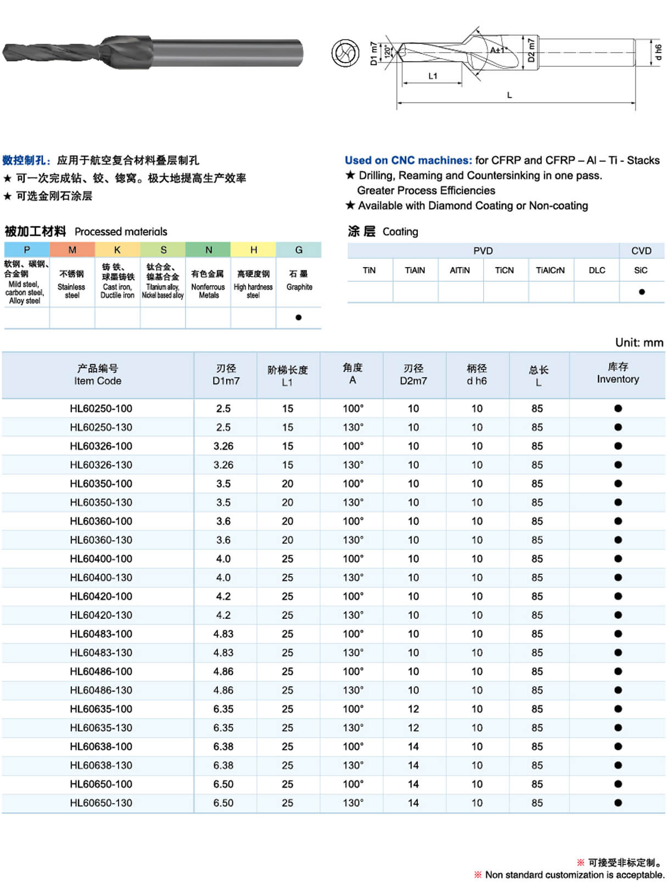Click the SiC coating dot
The height and width of the screenshot is (882, 667).
(641, 292)
